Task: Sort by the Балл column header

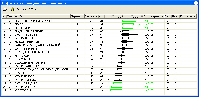Action: tap(176, 16)
